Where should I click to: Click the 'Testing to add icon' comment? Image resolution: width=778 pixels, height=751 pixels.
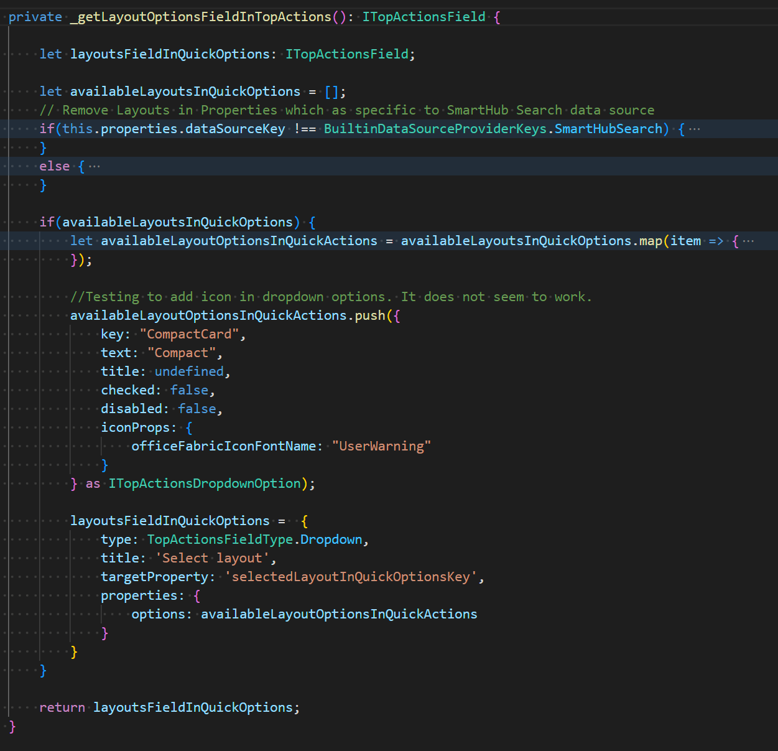tap(331, 297)
